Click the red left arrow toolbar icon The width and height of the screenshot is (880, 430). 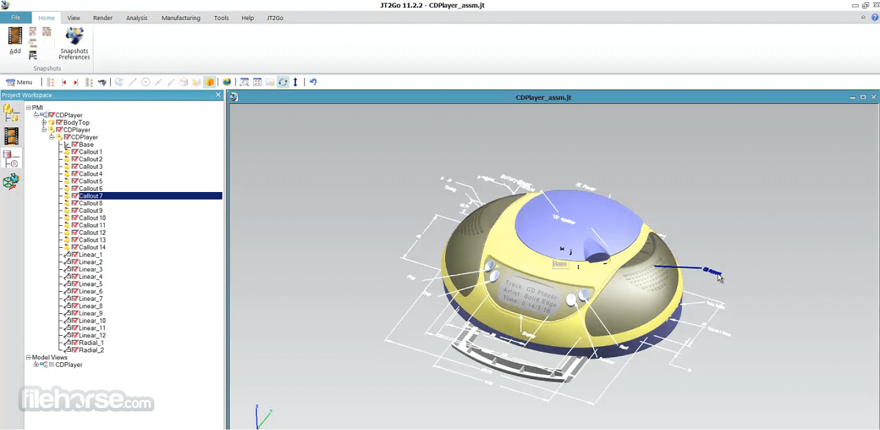[64, 82]
